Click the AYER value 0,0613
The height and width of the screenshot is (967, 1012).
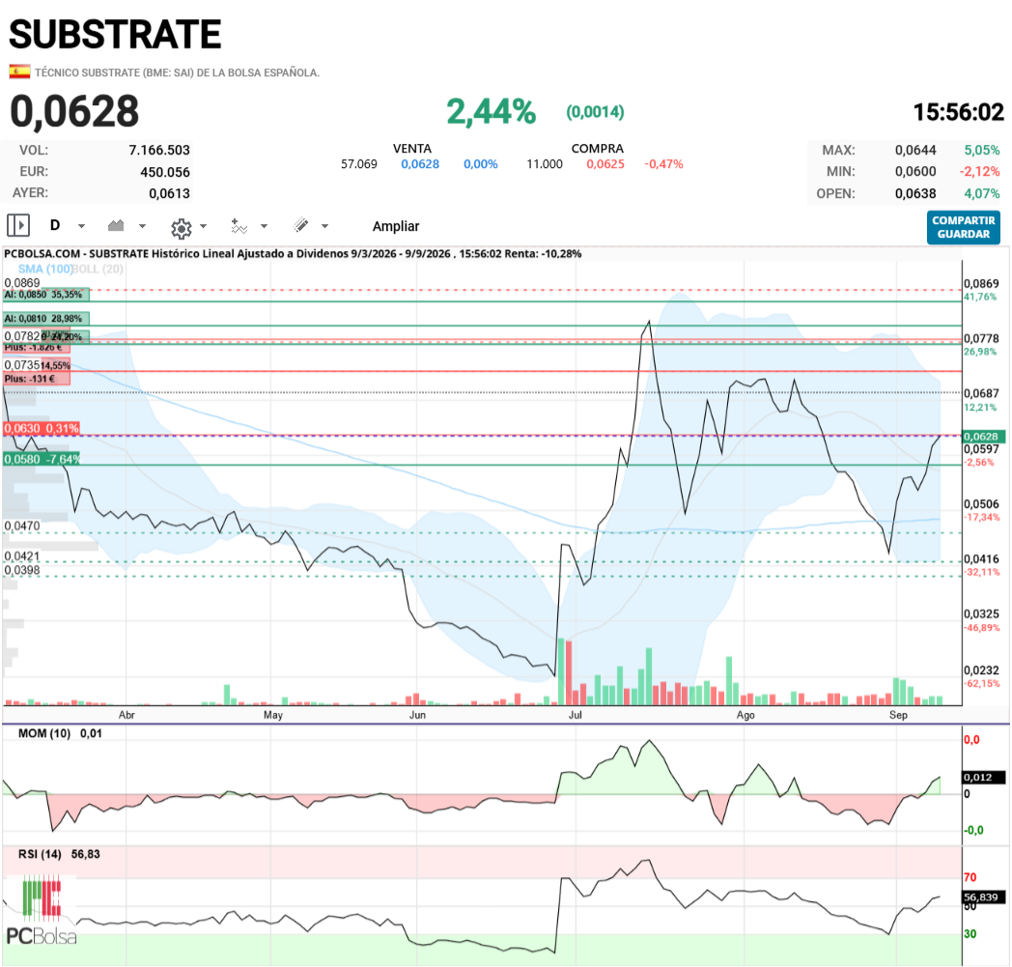pos(169,193)
